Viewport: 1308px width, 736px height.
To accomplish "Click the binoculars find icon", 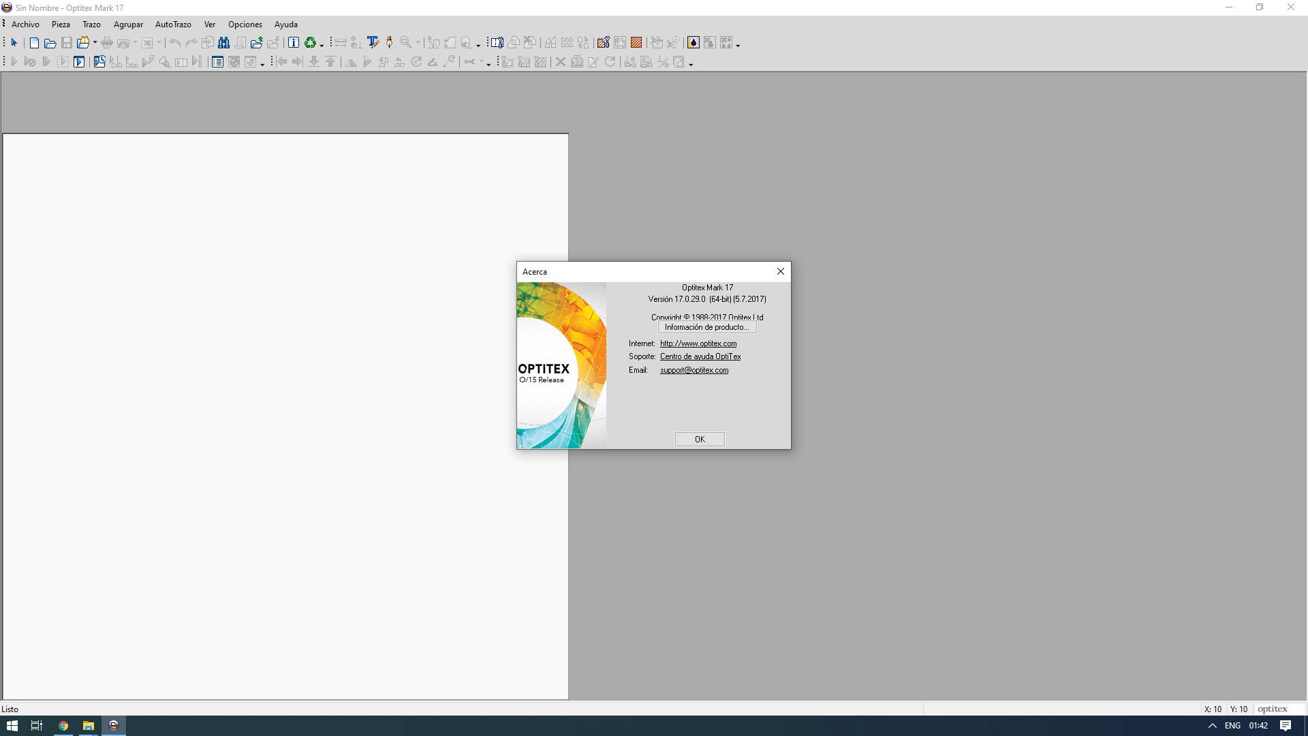I will point(223,43).
